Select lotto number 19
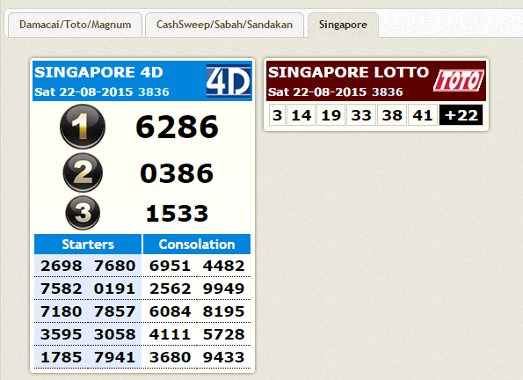Viewport: 523px width, 380px height. [x=331, y=115]
